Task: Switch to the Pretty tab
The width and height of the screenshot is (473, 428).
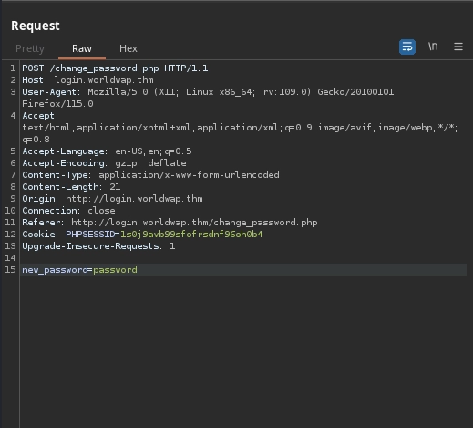Action: tap(30, 48)
